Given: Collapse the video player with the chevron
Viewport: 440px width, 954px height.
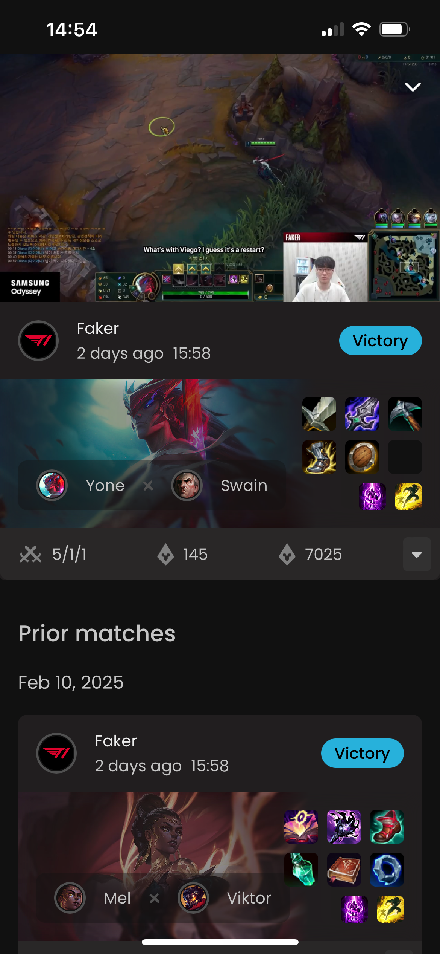Looking at the screenshot, I should [x=413, y=87].
